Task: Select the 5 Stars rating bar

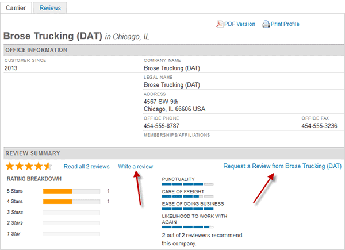Action: point(71,191)
